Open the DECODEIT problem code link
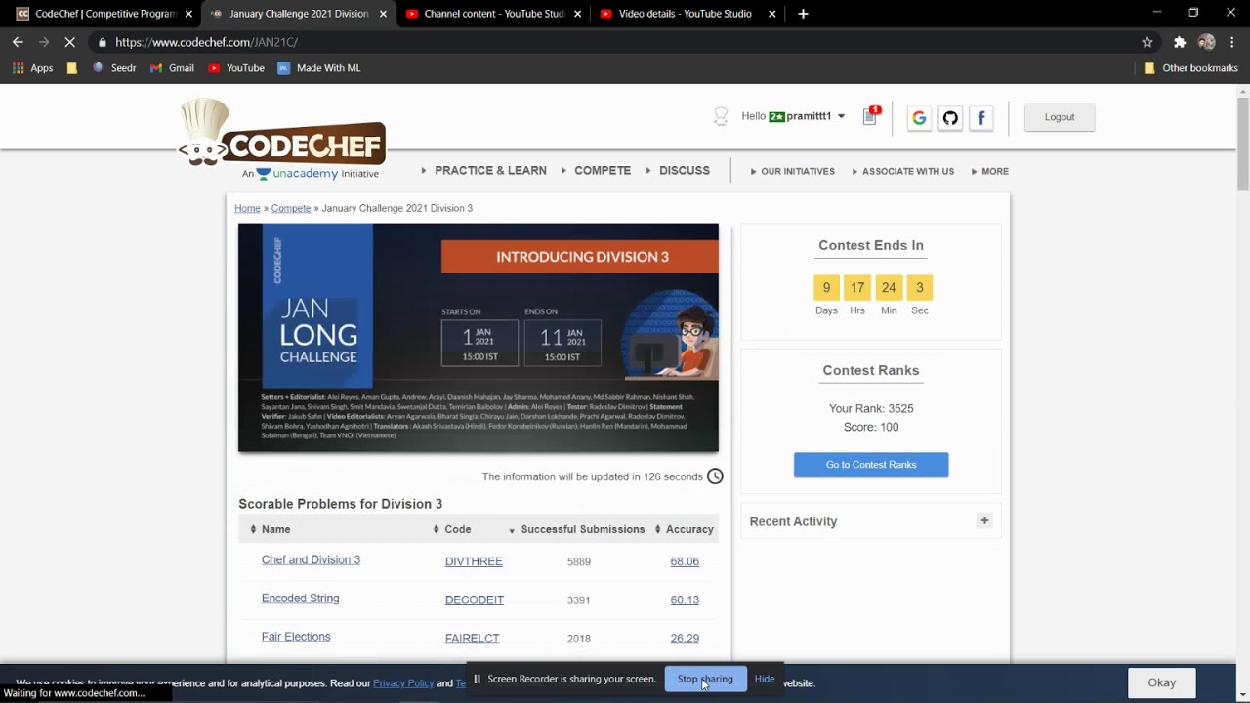The height and width of the screenshot is (703, 1250). point(475,600)
